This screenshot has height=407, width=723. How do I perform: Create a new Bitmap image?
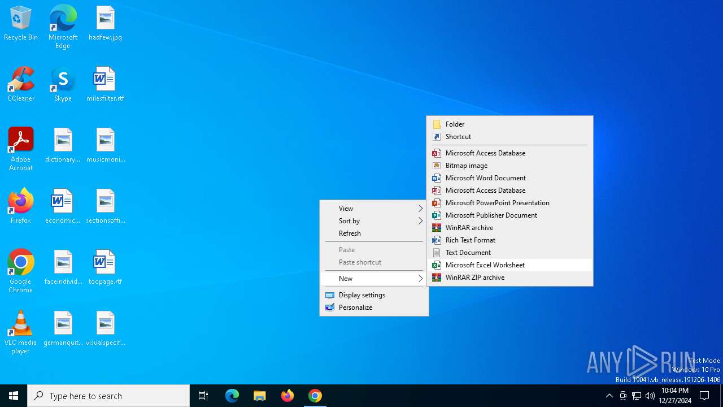510,166
